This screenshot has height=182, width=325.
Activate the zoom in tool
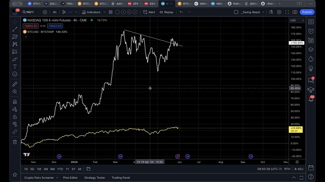[x=15, y=92]
